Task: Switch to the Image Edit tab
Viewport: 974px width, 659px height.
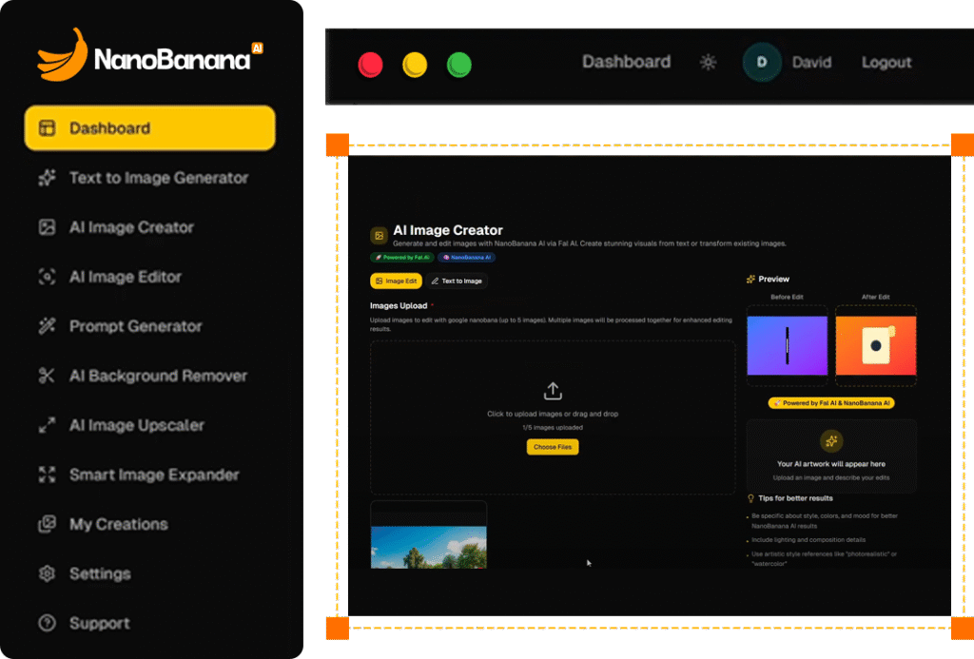Action: point(396,281)
